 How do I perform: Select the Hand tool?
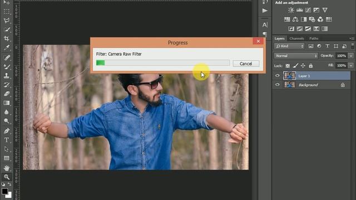pyautogui.click(x=7, y=168)
